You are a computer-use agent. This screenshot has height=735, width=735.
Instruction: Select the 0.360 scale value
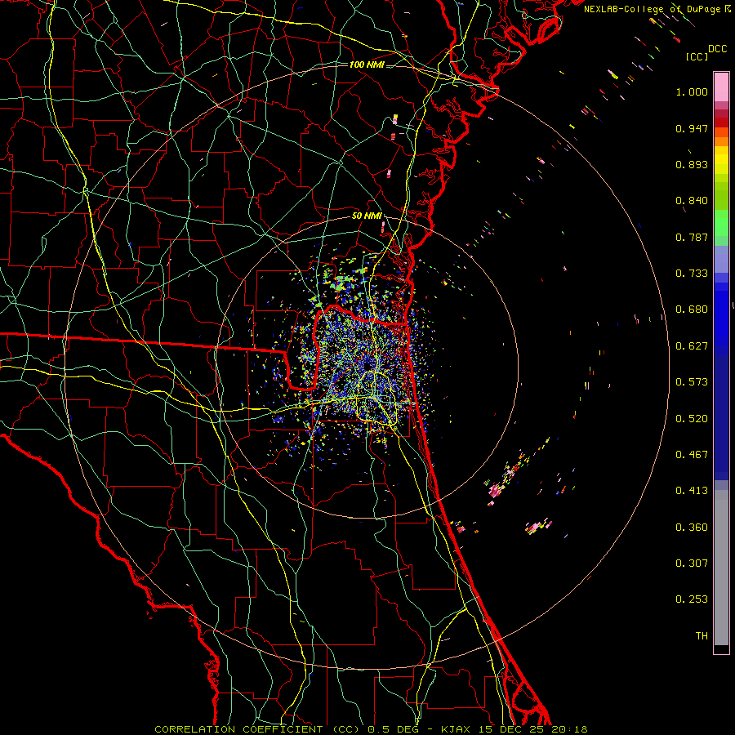pyautogui.click(x=692, y=528)
